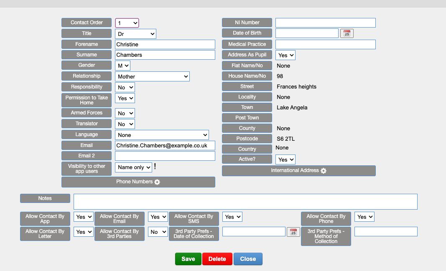Open the Title dropdown

pyautogui.click(x=135, y=34)
